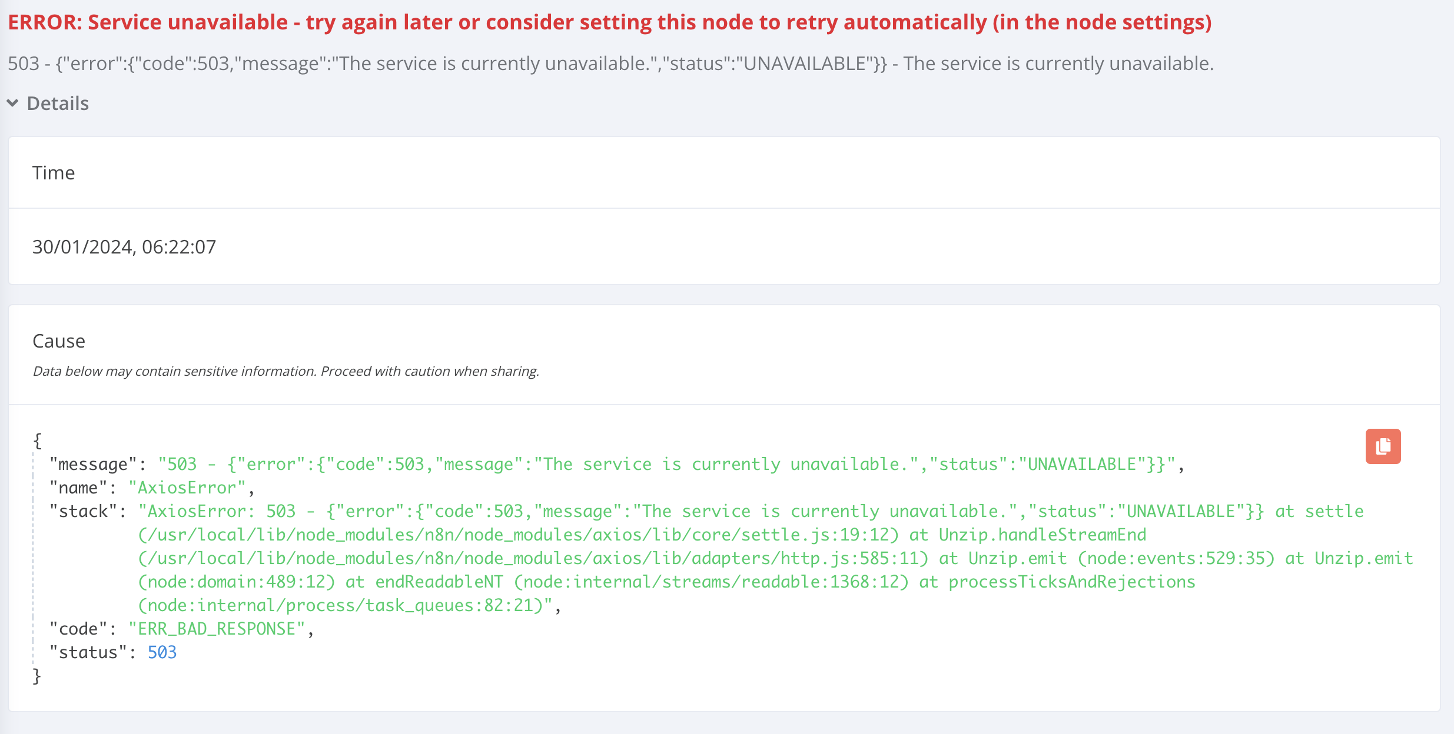Image resolution: width=1454 pixels, height=734 pixels.
Task: Click the red ERROR heading text
Action: click(x=412, y=22)
